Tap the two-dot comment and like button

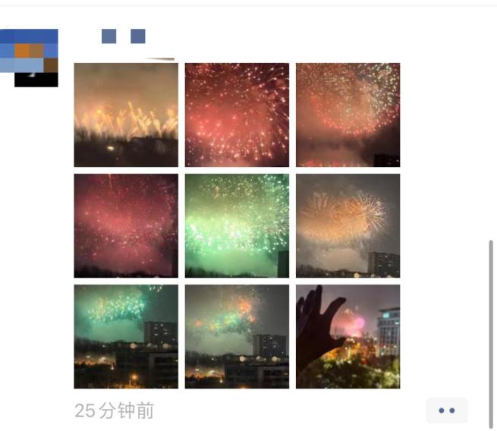click(x=447, y=411)
